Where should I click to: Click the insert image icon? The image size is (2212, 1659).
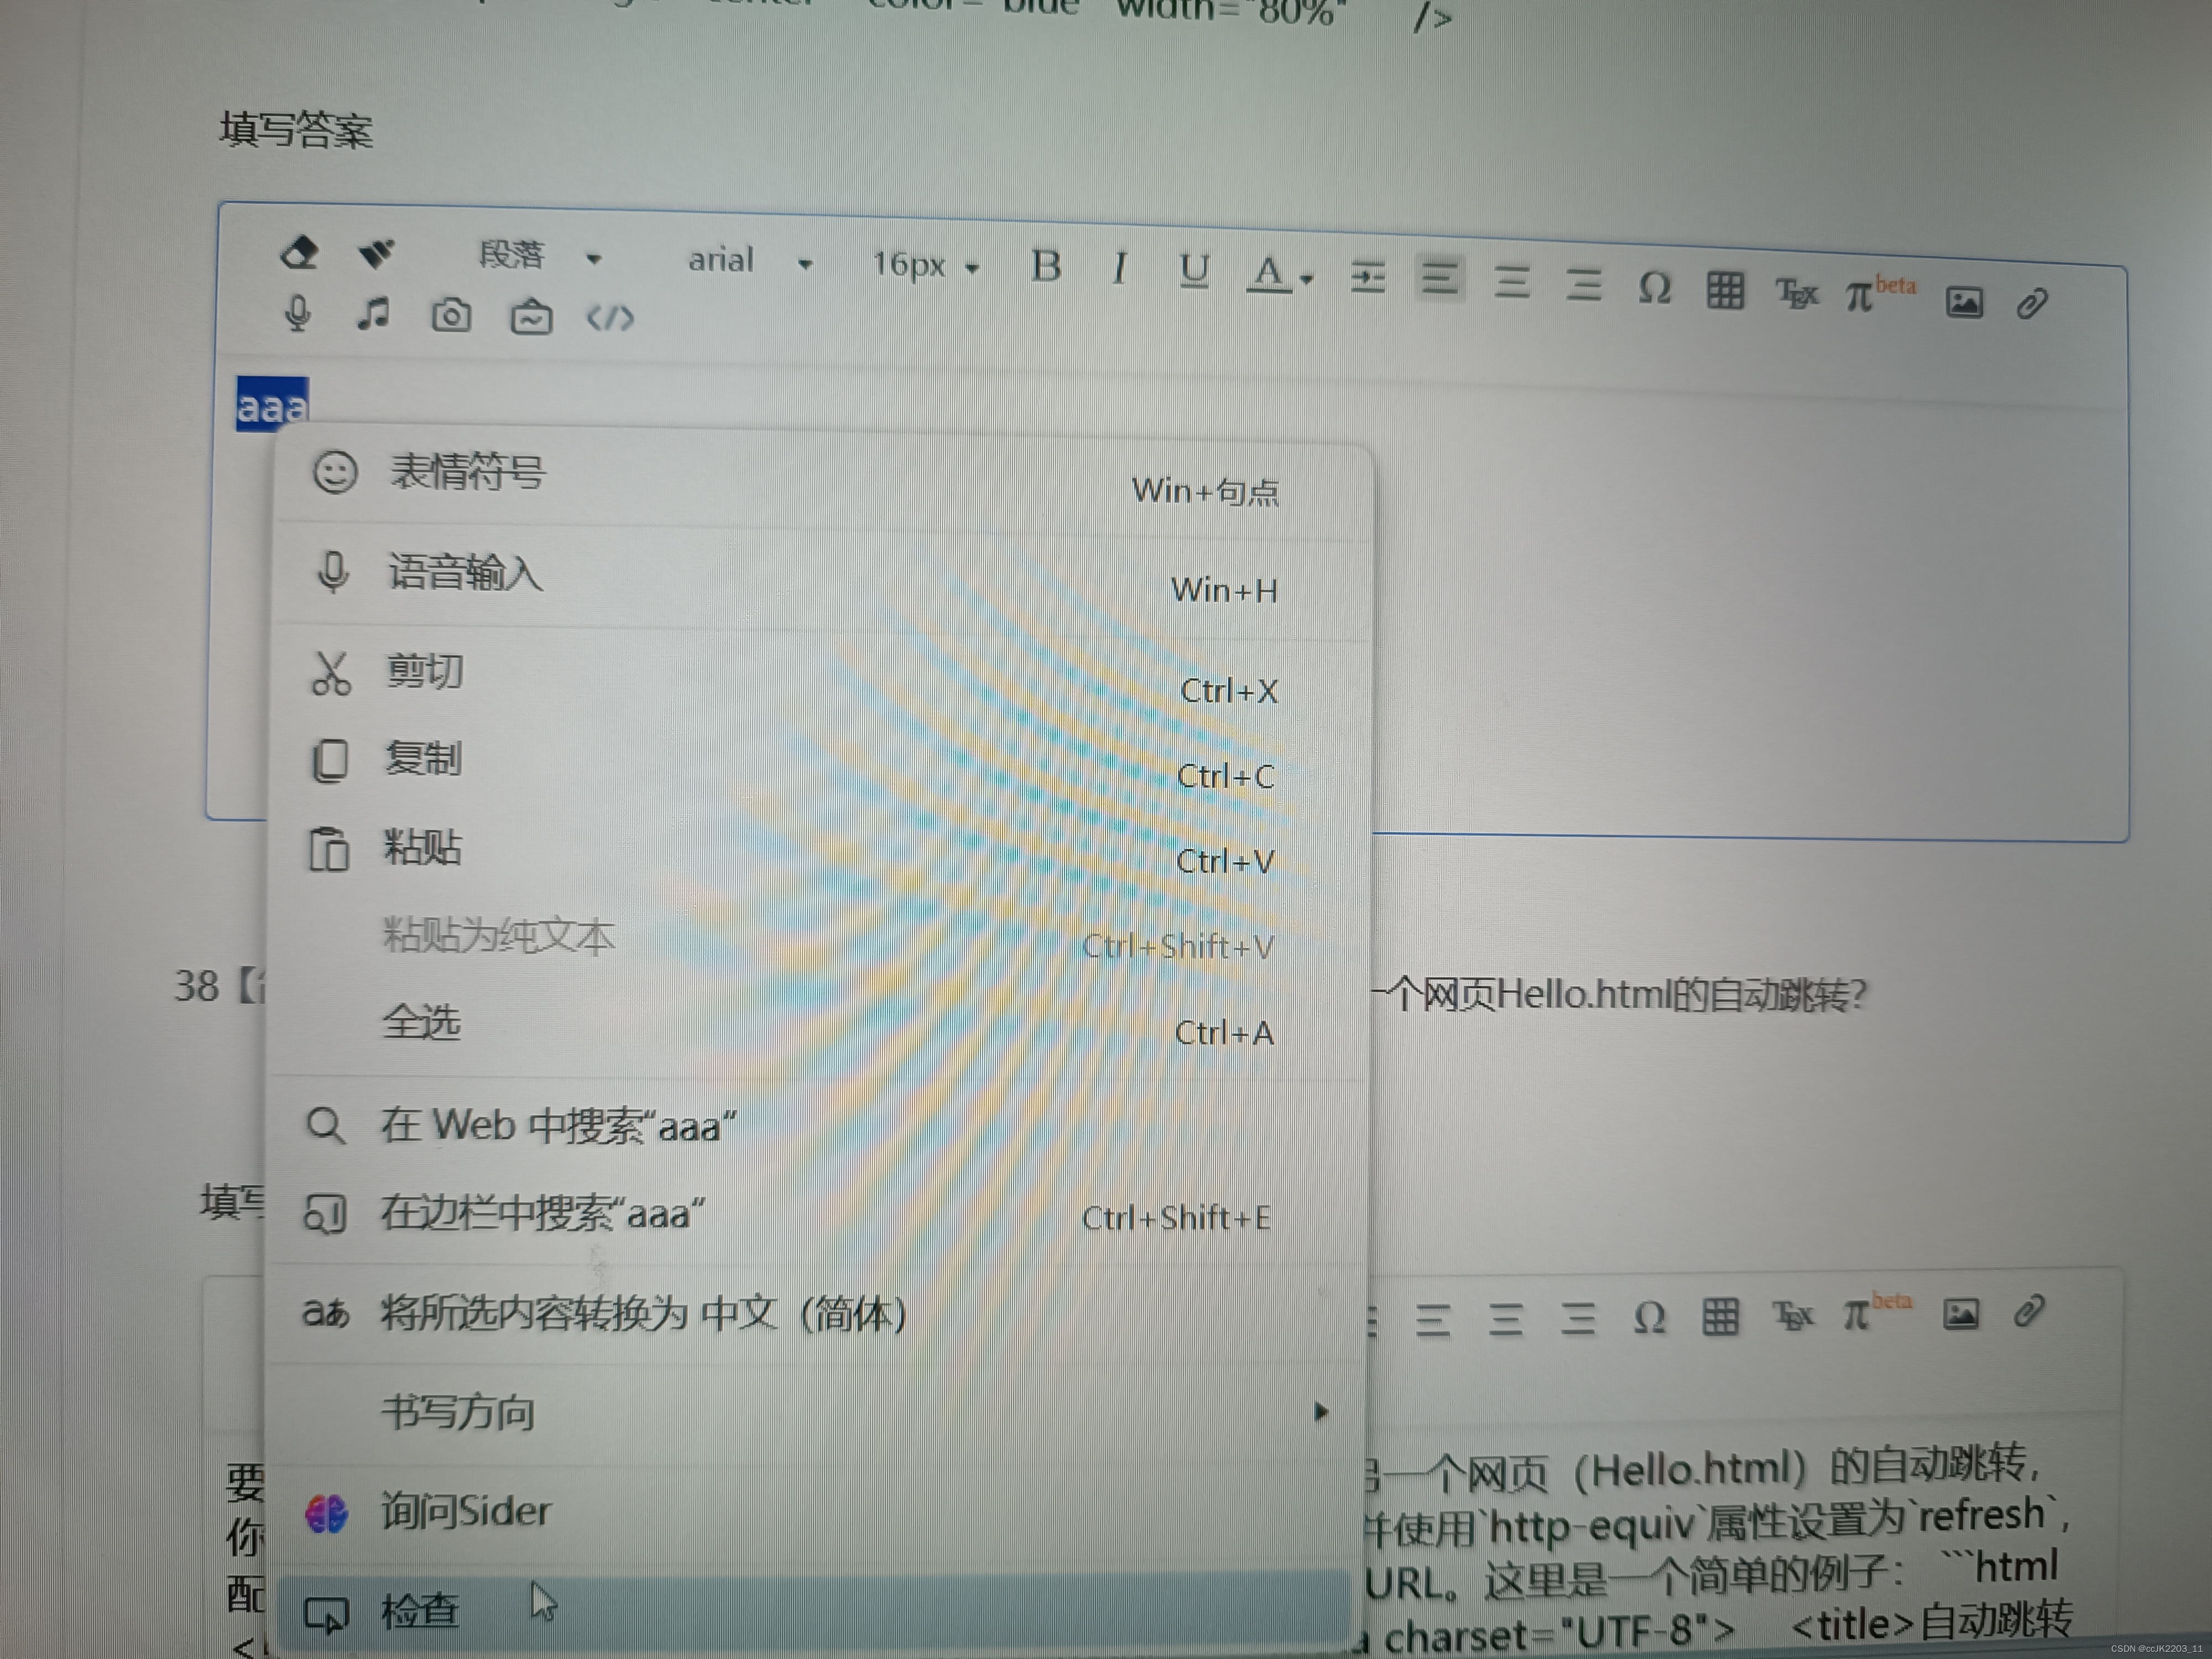click(1964, 302)
